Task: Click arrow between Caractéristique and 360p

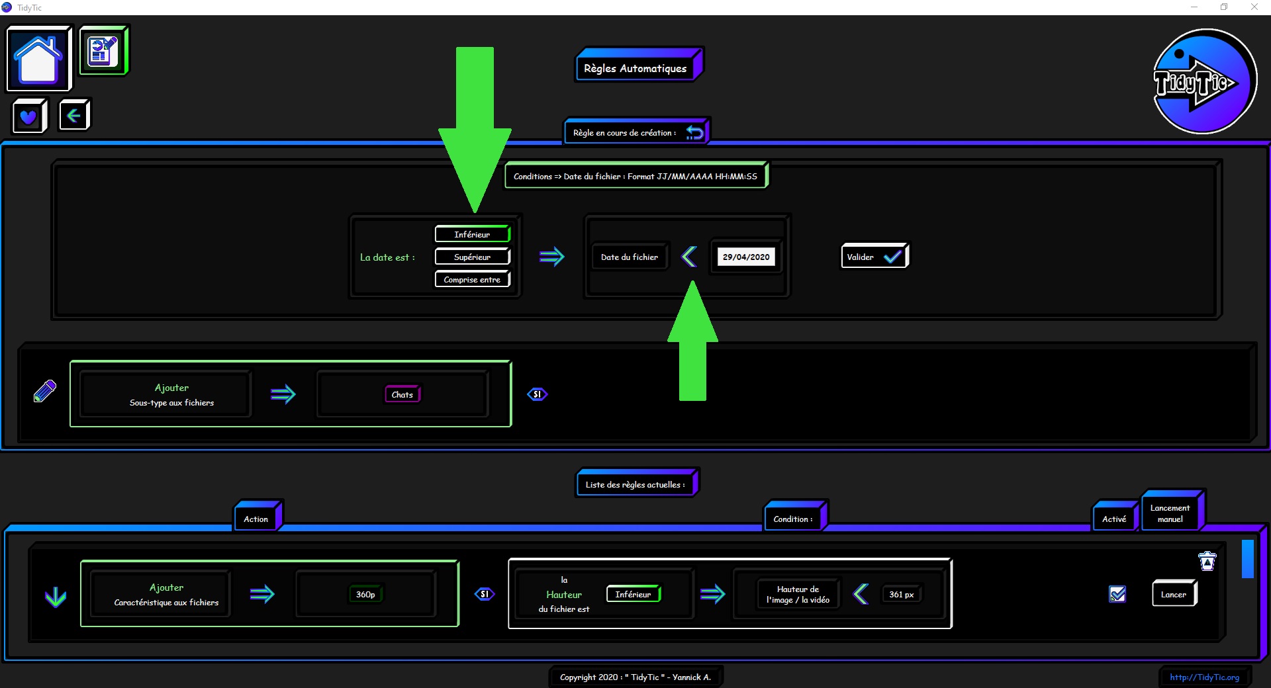Action: tap(262, 594)
